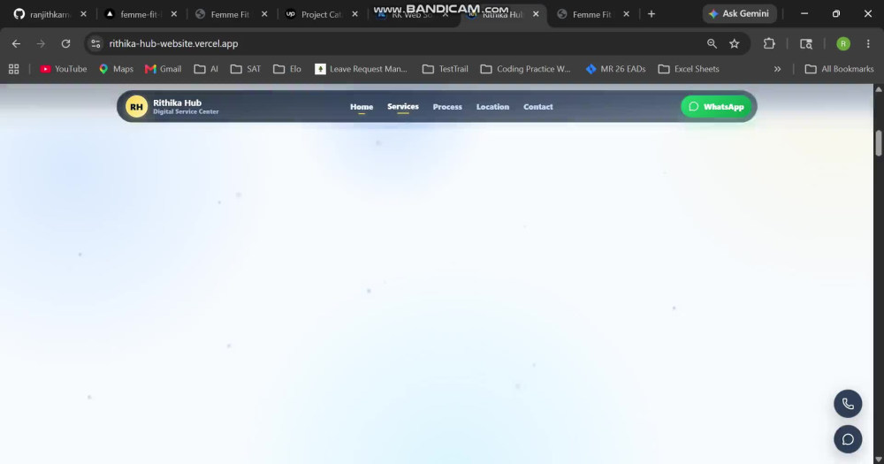This screenshot has height=464, width=884.
Task: Click the floating chat bubble button
Action: (848, 439)
